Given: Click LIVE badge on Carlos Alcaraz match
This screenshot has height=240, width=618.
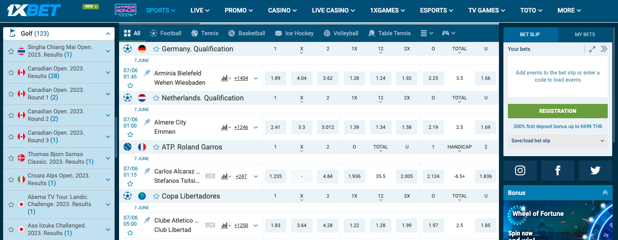Looking at the screenshot, I should coord(210,176).
